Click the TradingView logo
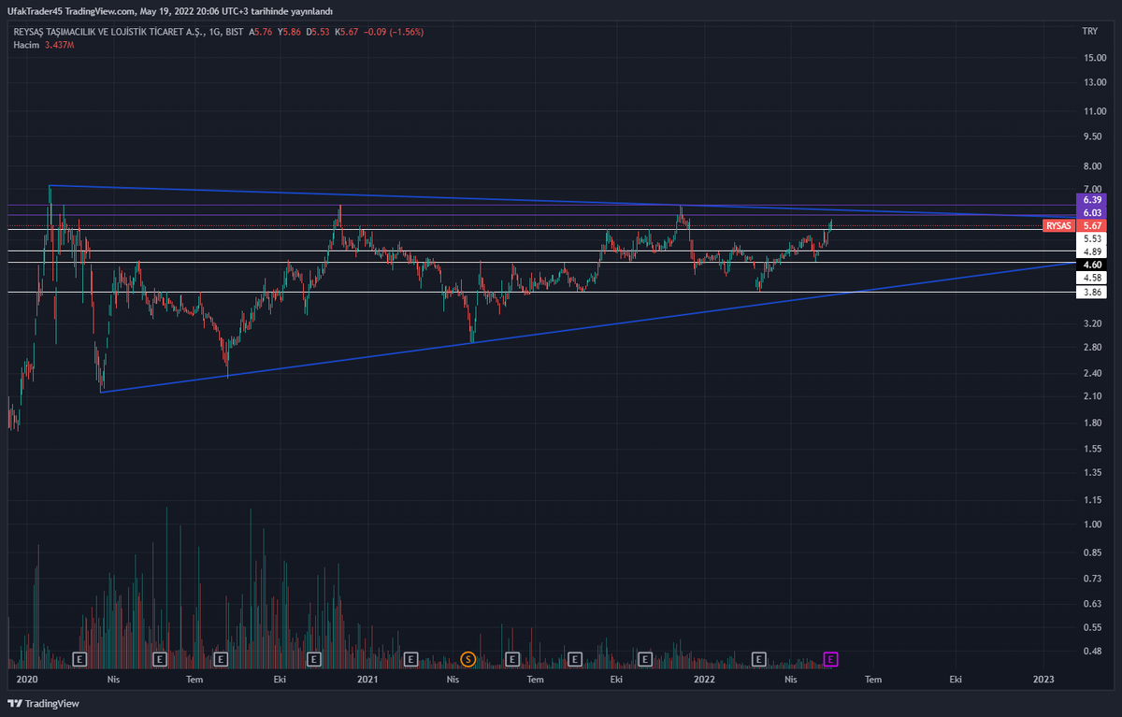 click(x=44, y=703)
